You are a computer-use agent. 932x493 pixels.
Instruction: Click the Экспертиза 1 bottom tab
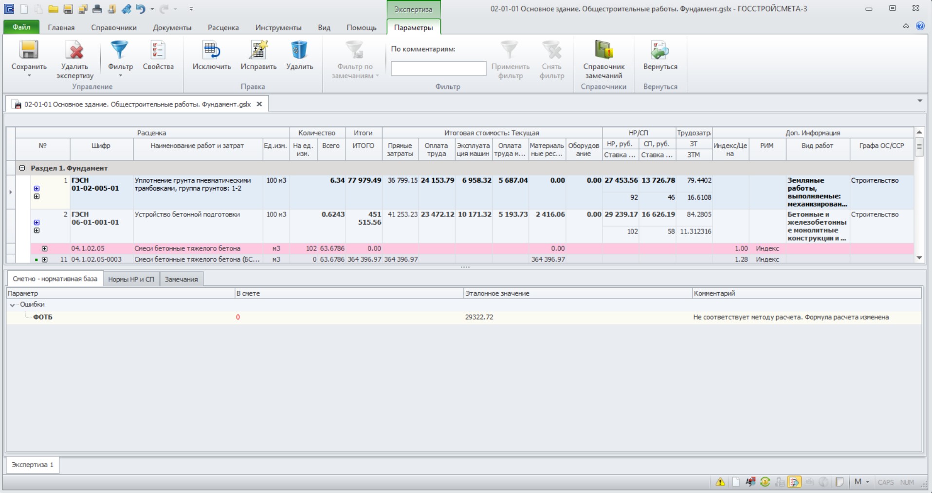coord(33,465)
